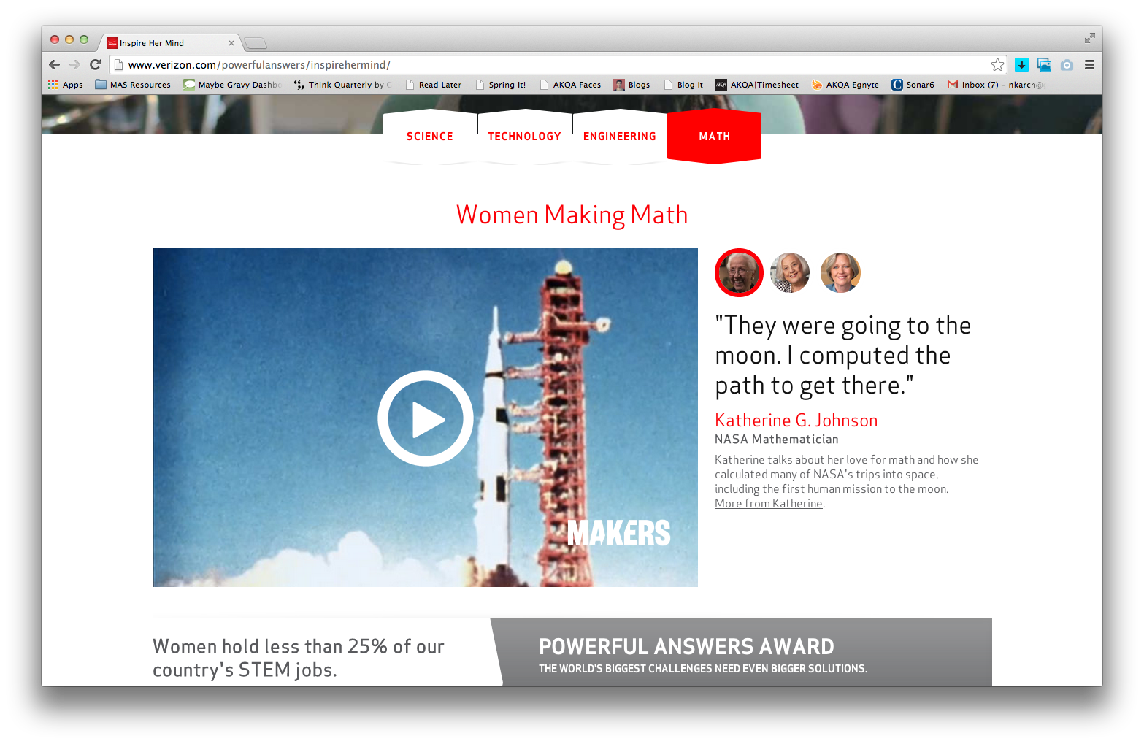
Task: Click the Katherine G. Johnson name heading
Action: (x=796, y=421)
